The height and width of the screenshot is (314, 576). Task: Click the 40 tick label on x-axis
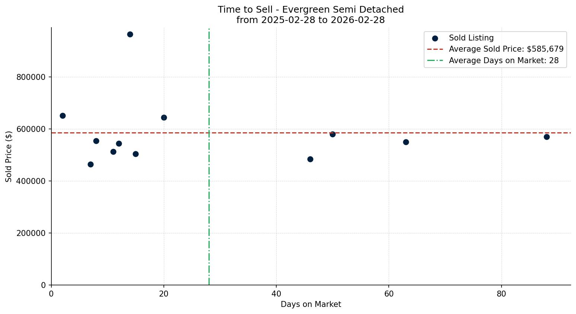pos(276,293)
